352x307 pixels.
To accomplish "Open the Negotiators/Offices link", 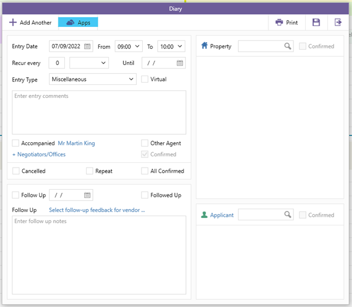I will coord(39,154).
